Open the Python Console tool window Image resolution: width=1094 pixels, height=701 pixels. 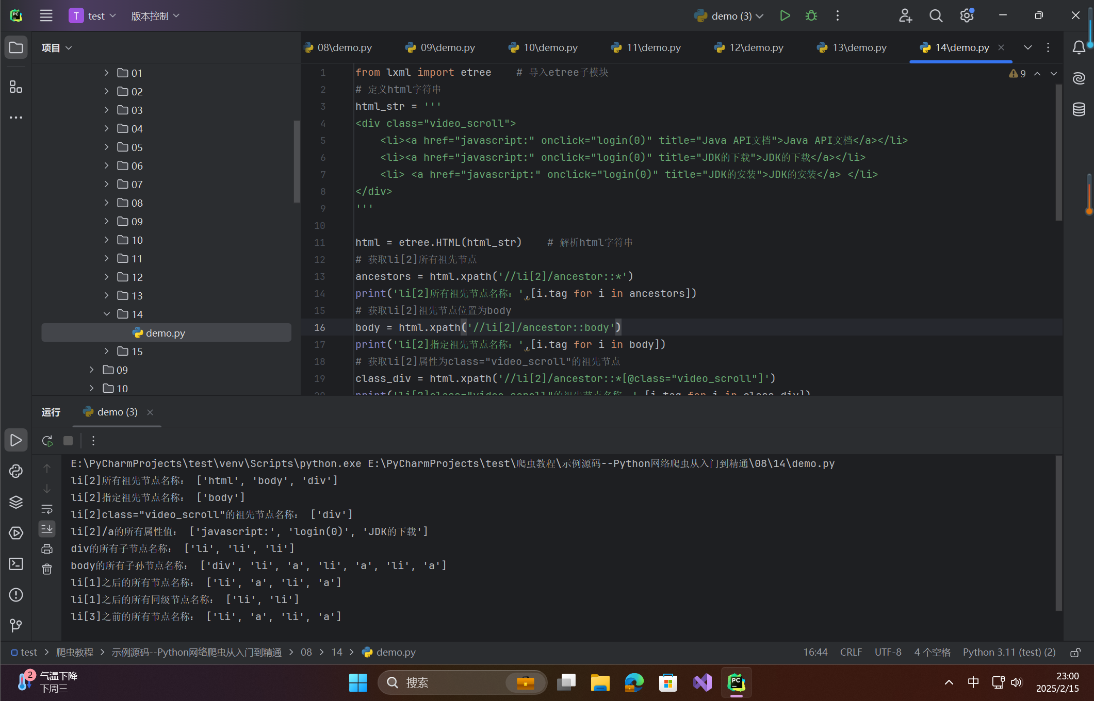[16, 471]
